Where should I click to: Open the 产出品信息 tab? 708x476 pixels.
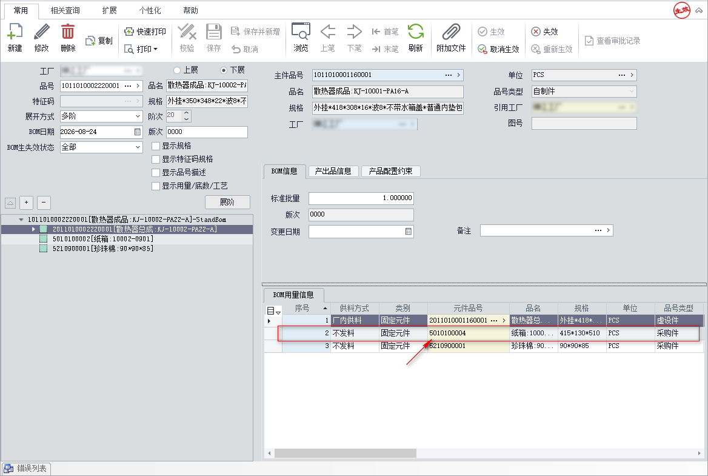click(x=333, y=171)
